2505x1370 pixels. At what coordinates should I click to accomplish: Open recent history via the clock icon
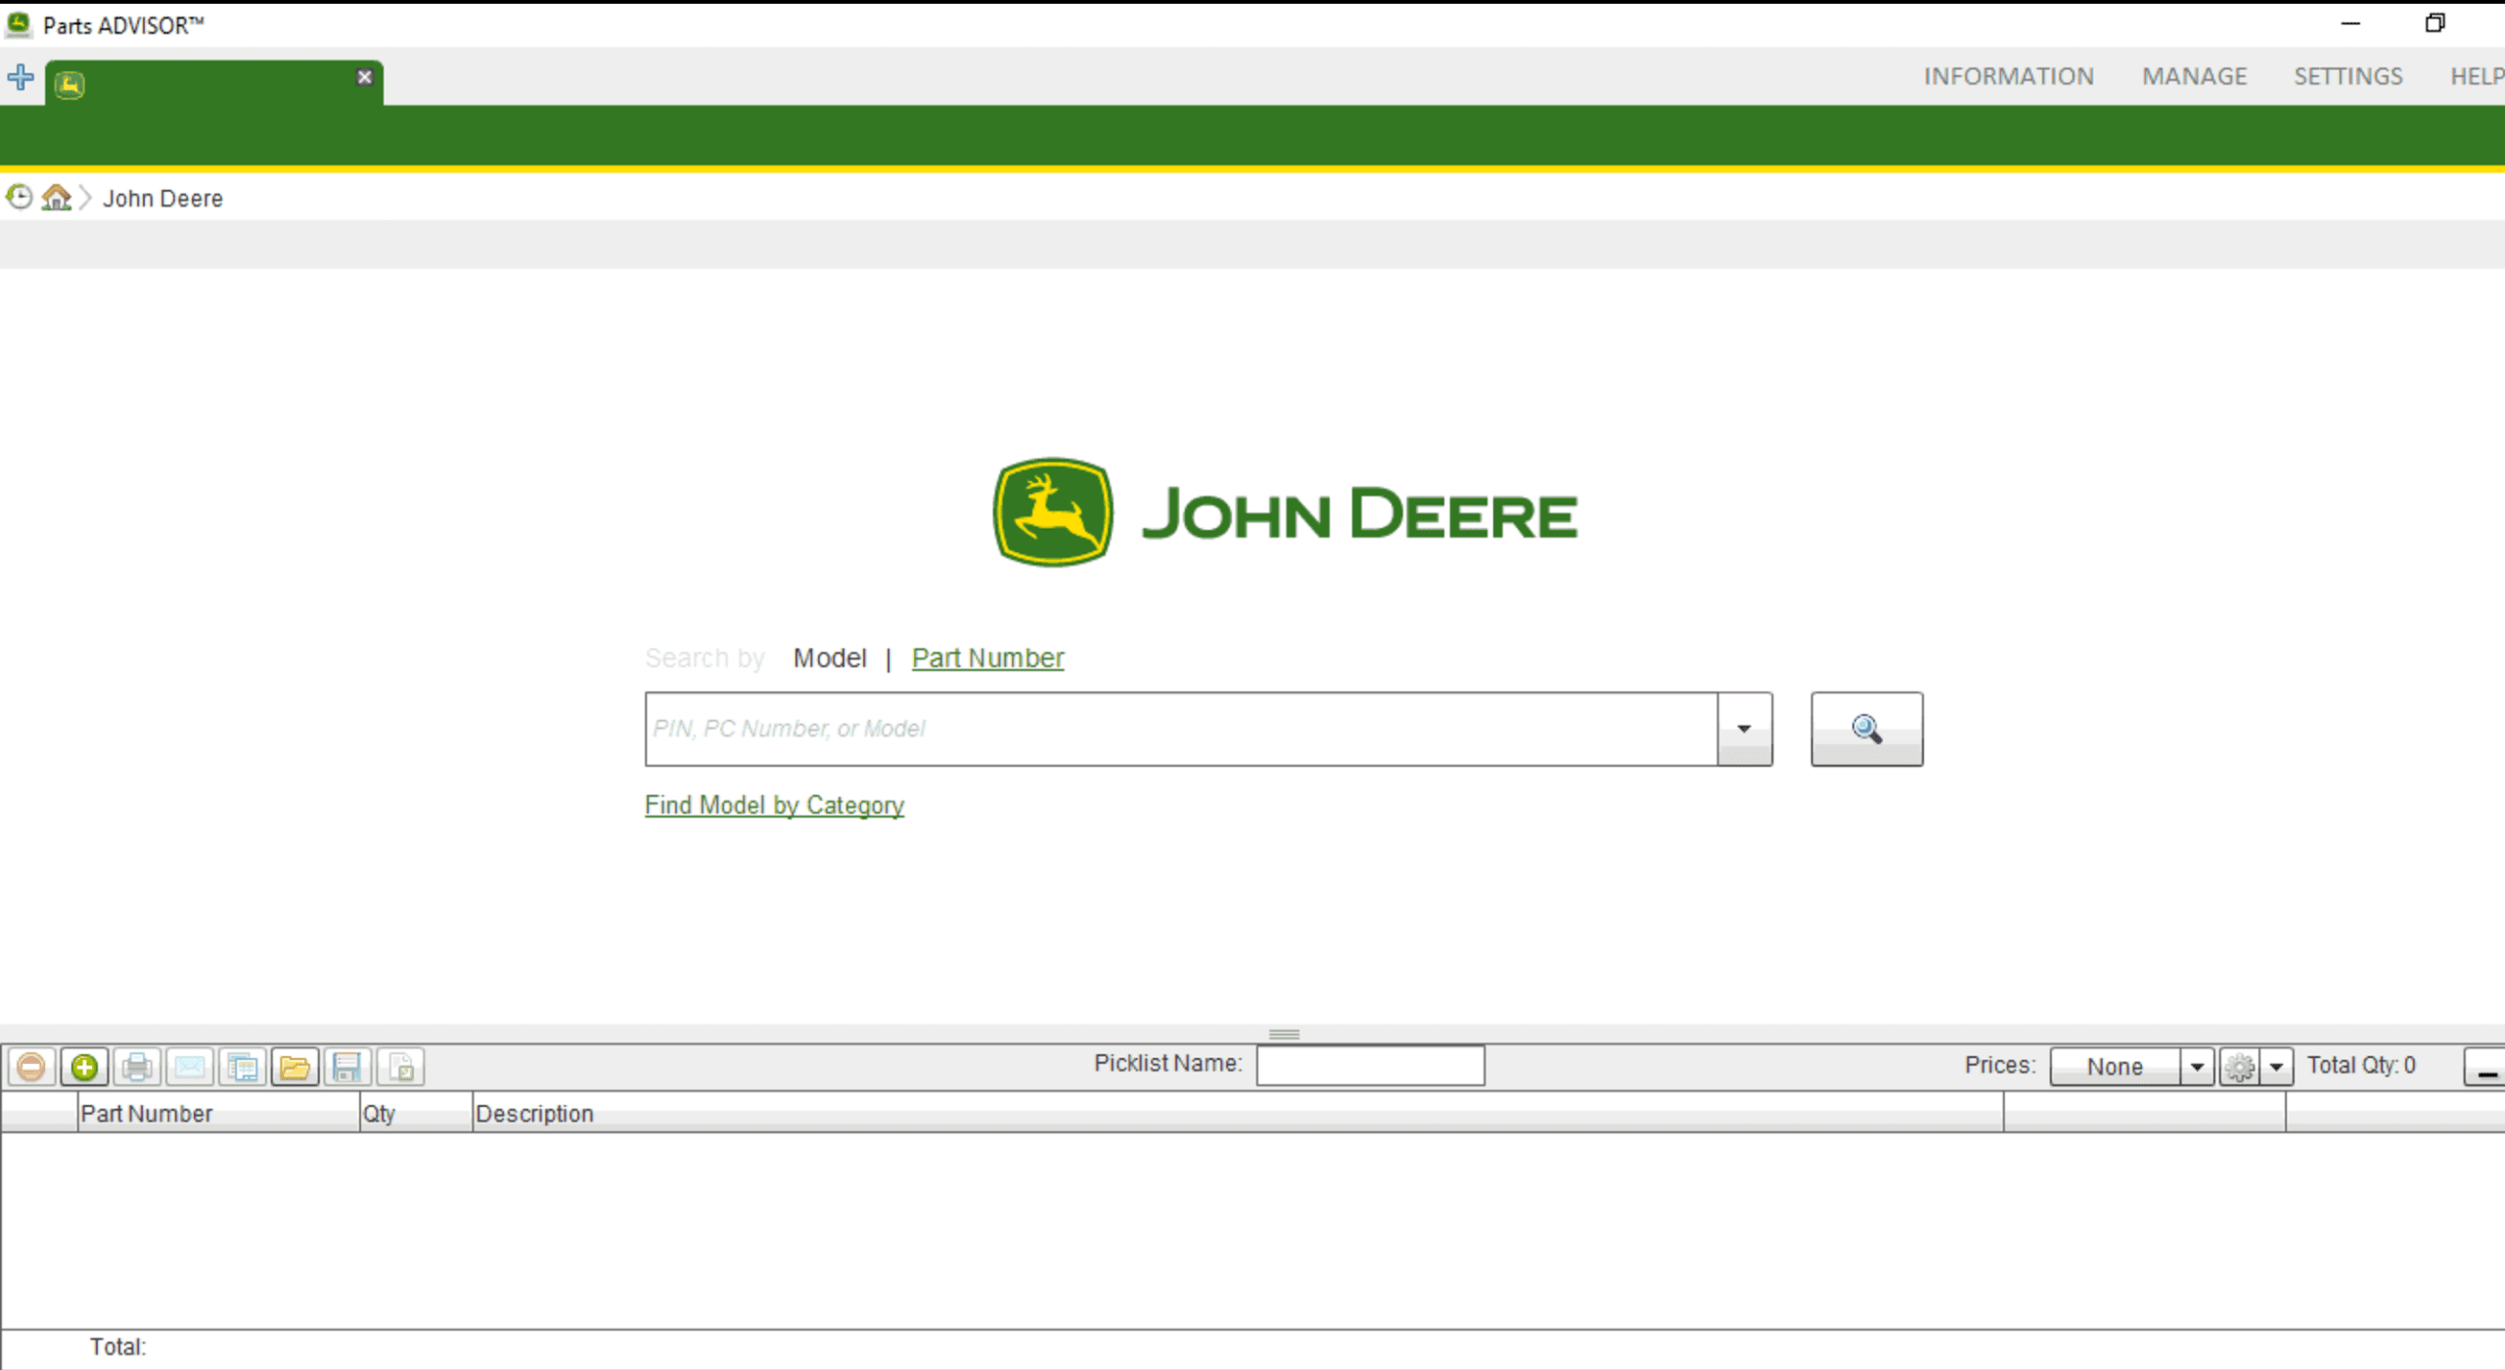pos(18,198)
